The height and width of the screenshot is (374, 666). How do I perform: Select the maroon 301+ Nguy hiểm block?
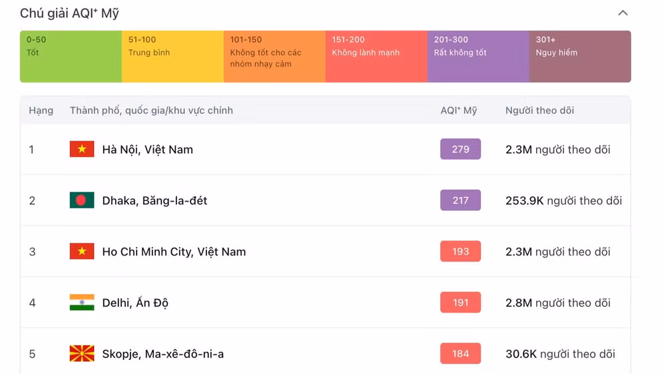coord(580,57)
